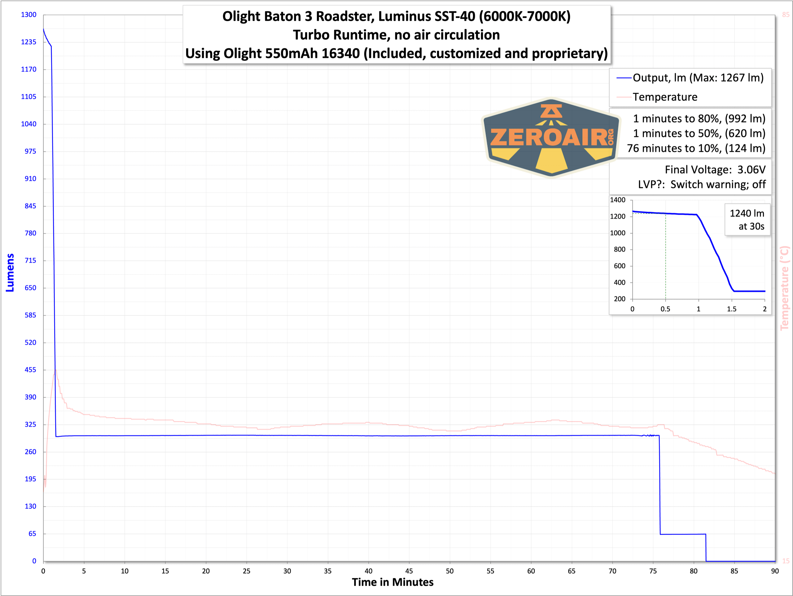
Task: Click the Final Voltage 3.06V annotation
Action: tap(715, 170)
